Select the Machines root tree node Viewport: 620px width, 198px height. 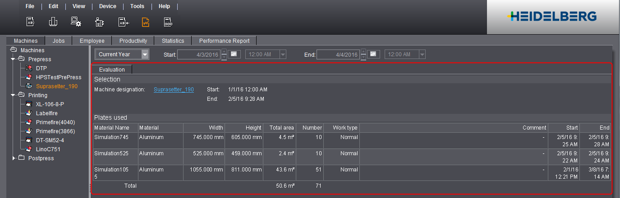(x=32, y=50)
